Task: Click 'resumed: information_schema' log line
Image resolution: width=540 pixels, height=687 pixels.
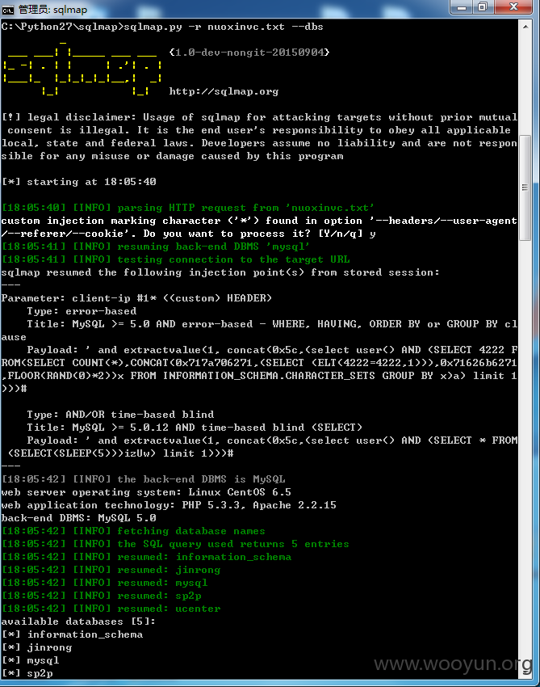Action: point(147,557)
